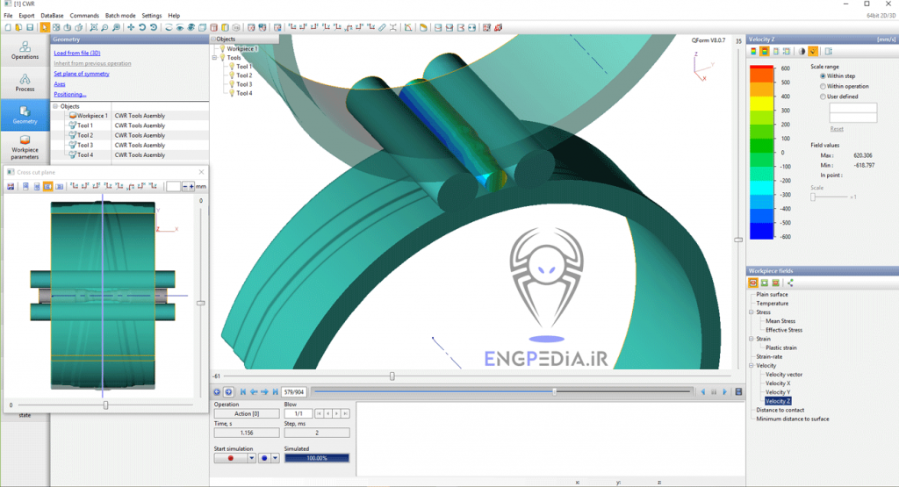Screen dimensions: 899x487
Task: Select the 'User defined' scale range
Action: [823, 97]
